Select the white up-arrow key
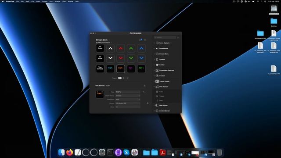 tap(110, 48)
